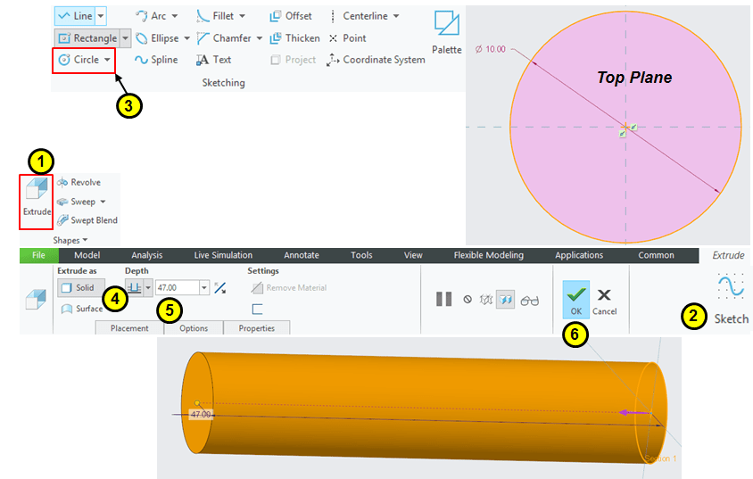Pause the Extrude feature preview

pos(443,300)
